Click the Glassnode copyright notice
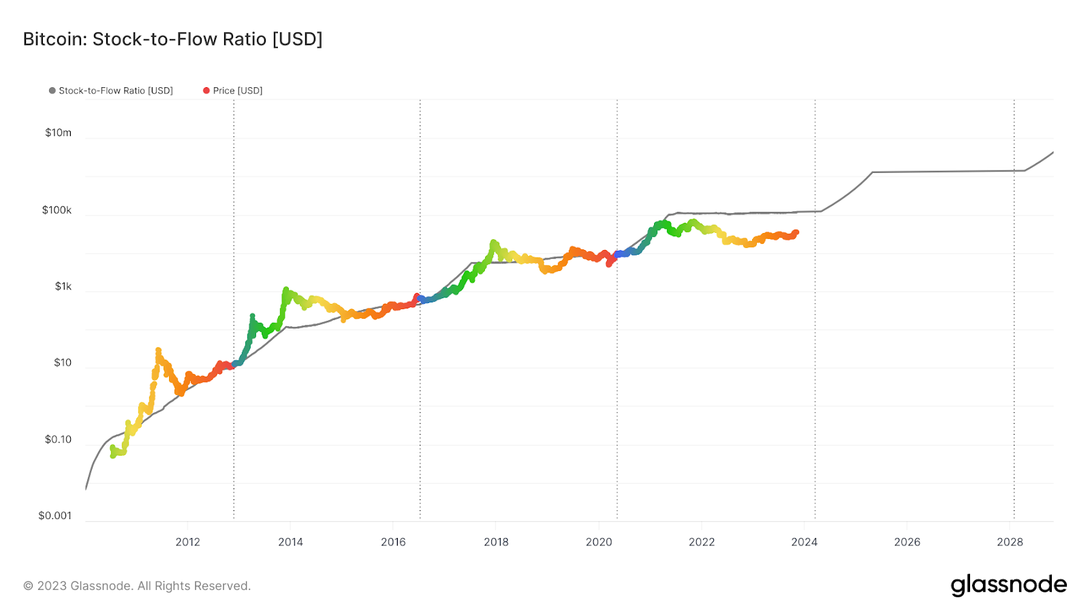 [x=137, y=586]
